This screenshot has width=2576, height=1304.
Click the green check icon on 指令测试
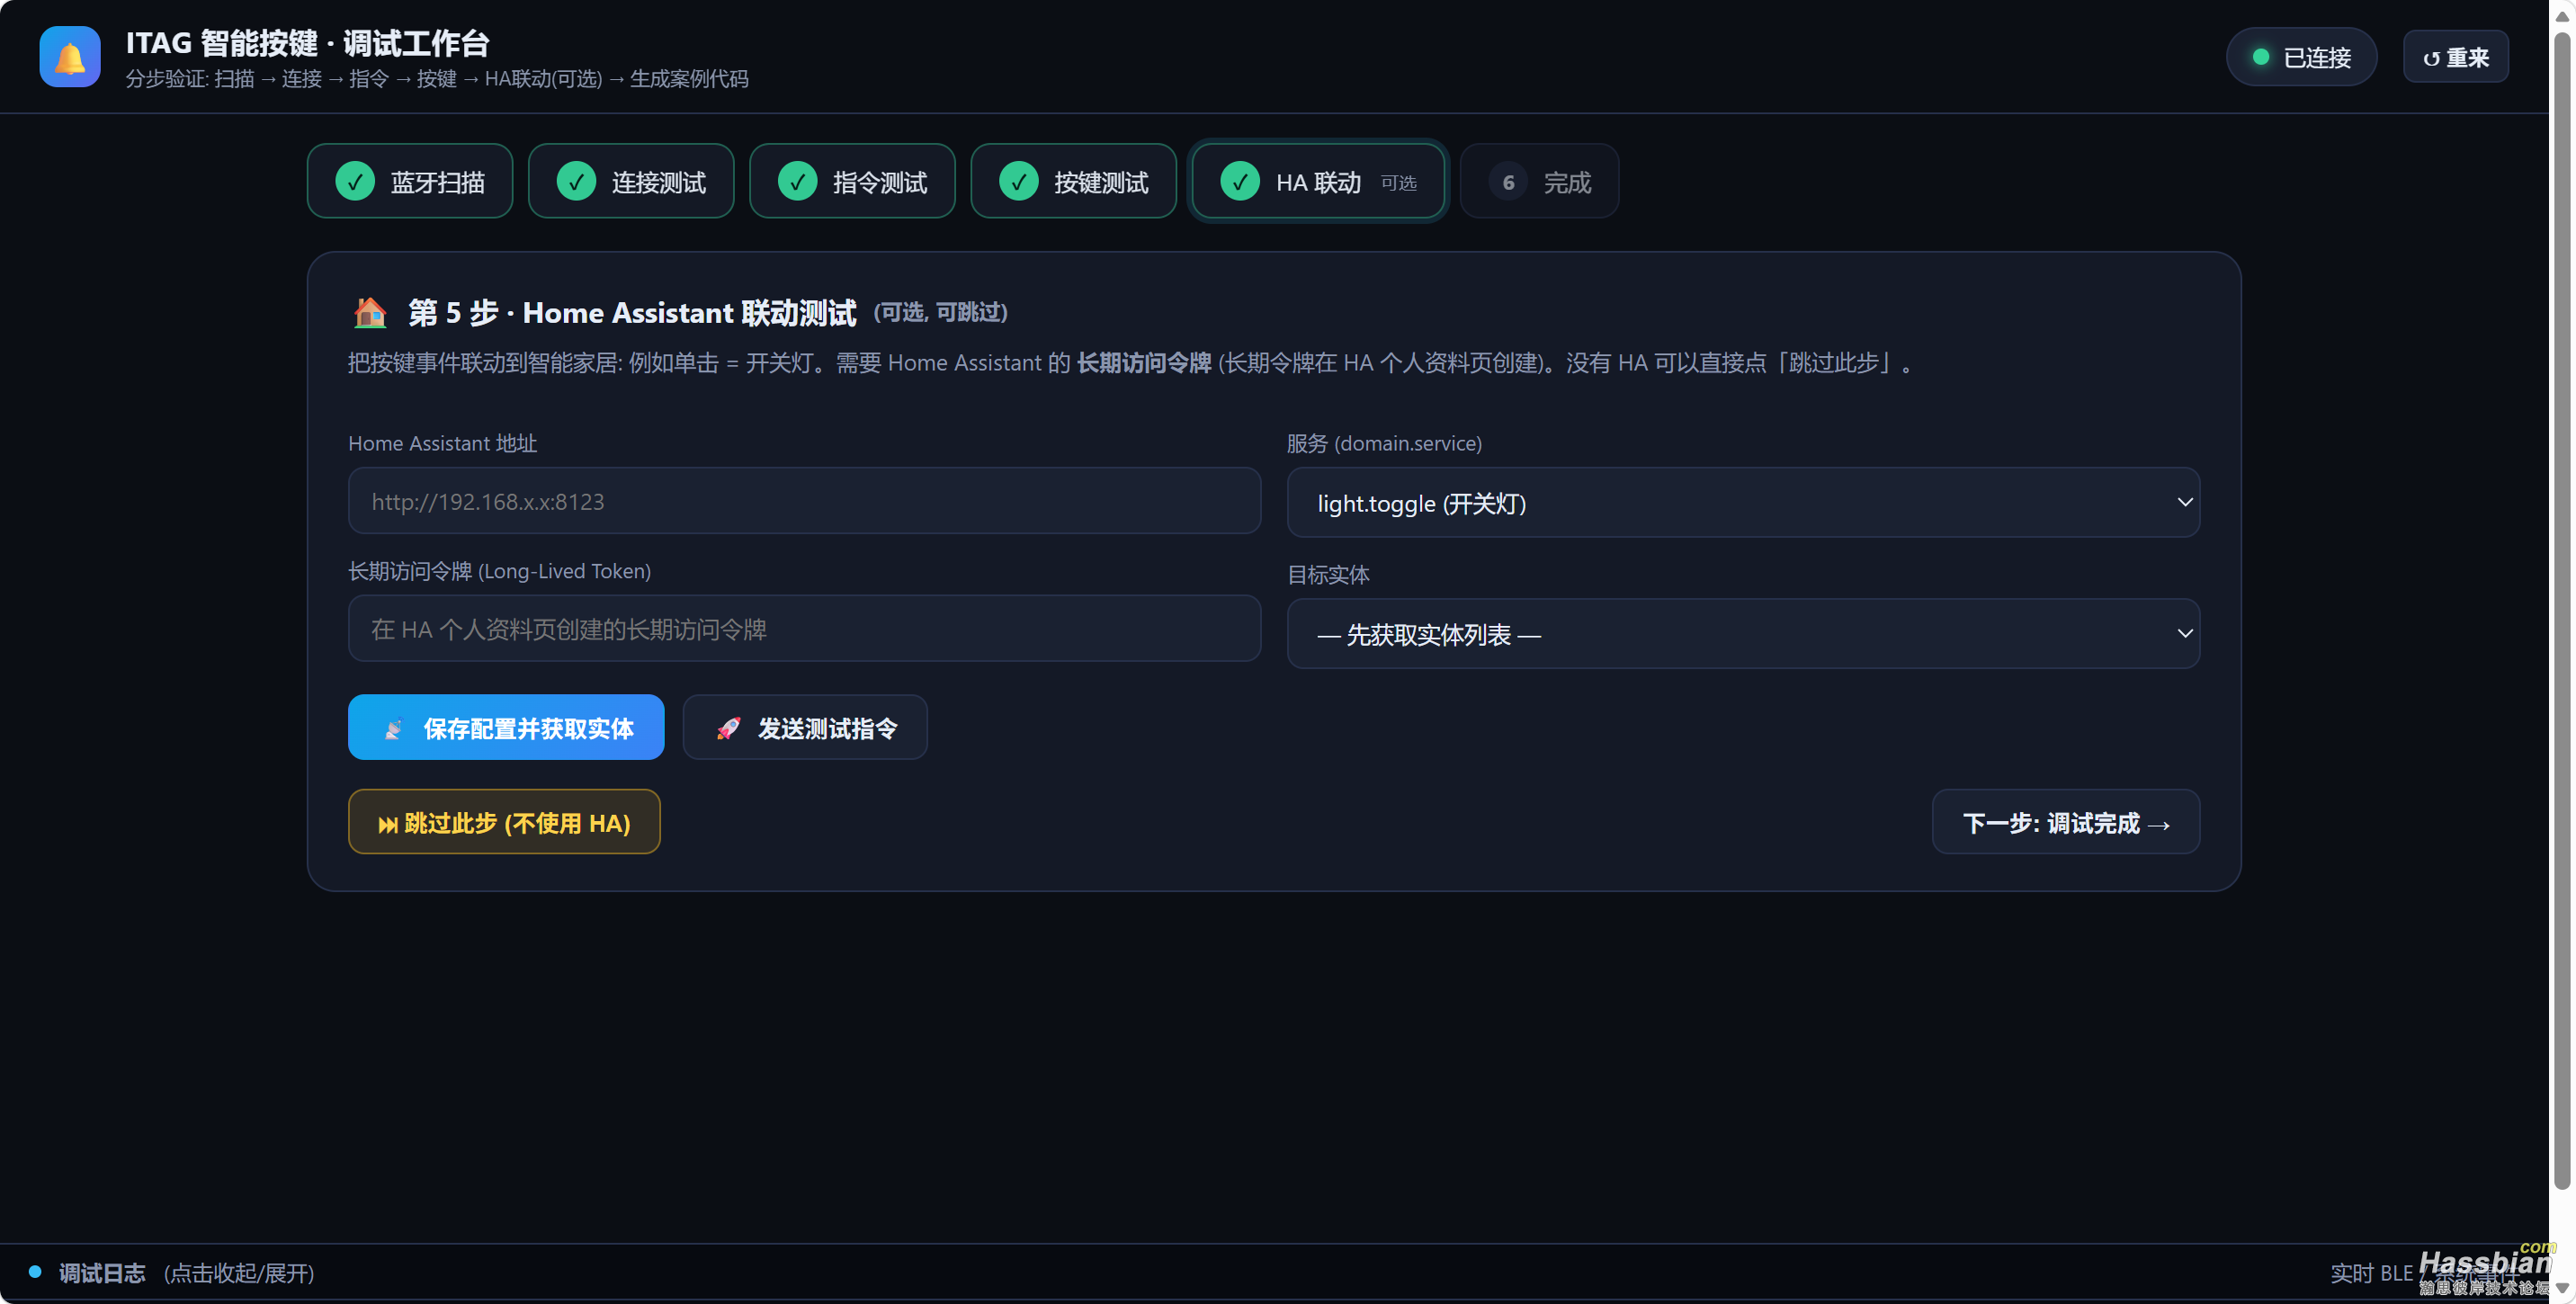click(x=798, y=182)
